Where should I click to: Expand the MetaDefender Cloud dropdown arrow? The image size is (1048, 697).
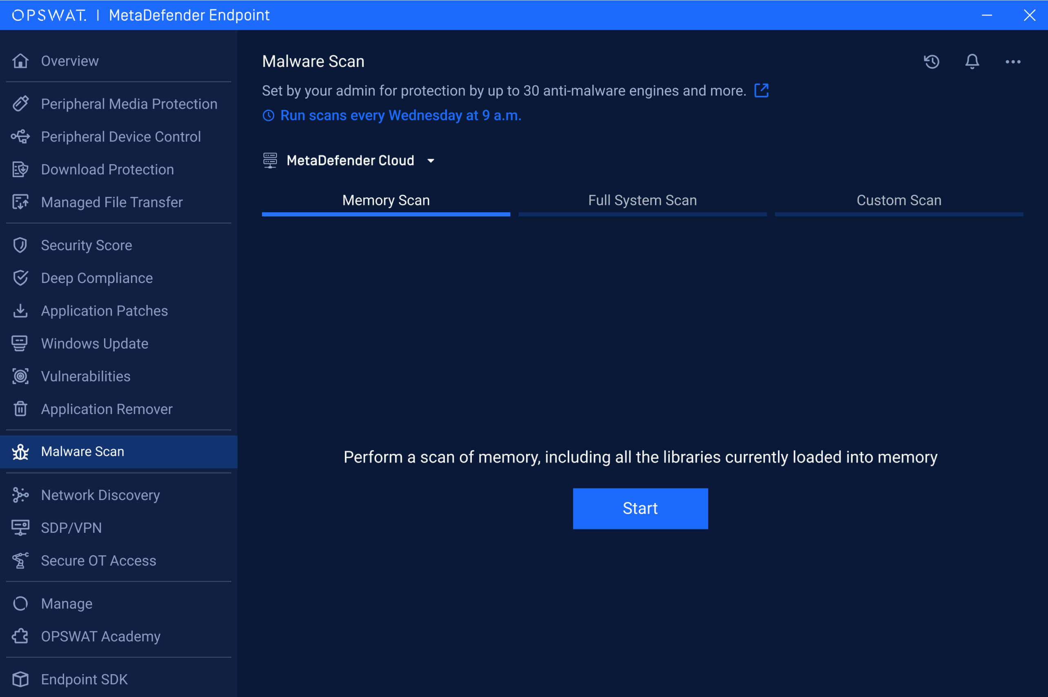(x=431, y=160)
